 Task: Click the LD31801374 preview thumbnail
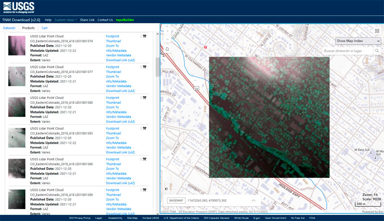click(x=17, y=46)
